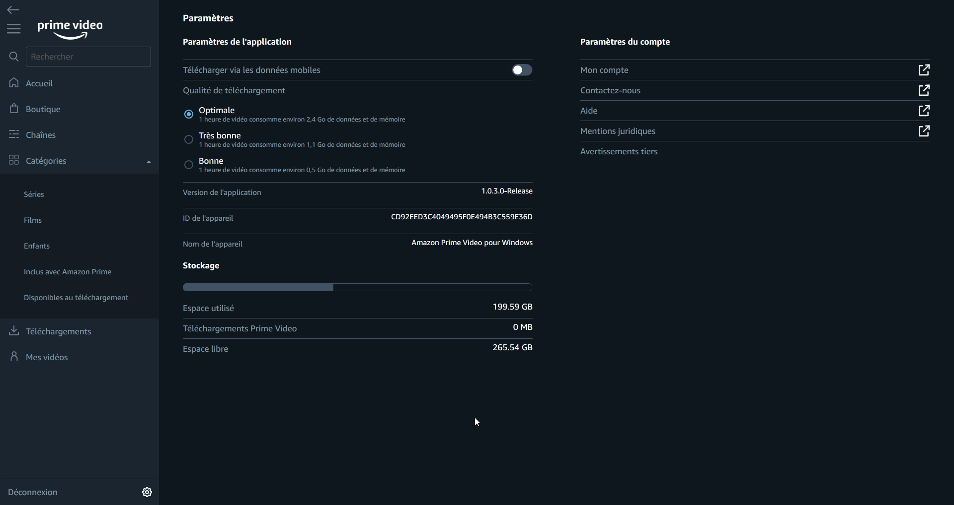Click the Amazon Prime Video pour Windows text

tap(472, 243)
